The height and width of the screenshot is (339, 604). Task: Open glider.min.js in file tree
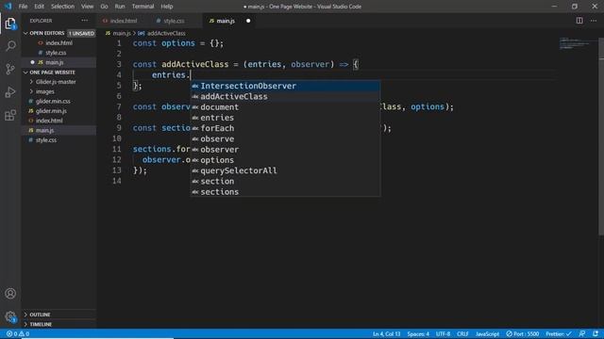pyautogui.click(x=51, y=111)
